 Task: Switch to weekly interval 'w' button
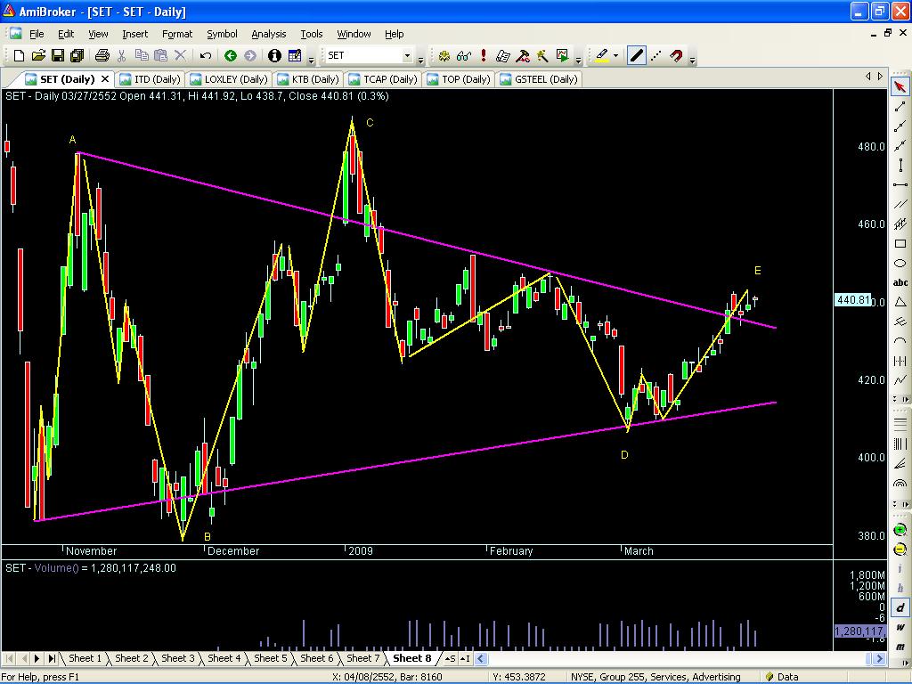[900, 628]
